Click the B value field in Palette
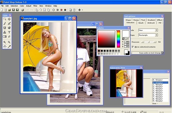Screen dimensions: 172x113 (127, 47)
